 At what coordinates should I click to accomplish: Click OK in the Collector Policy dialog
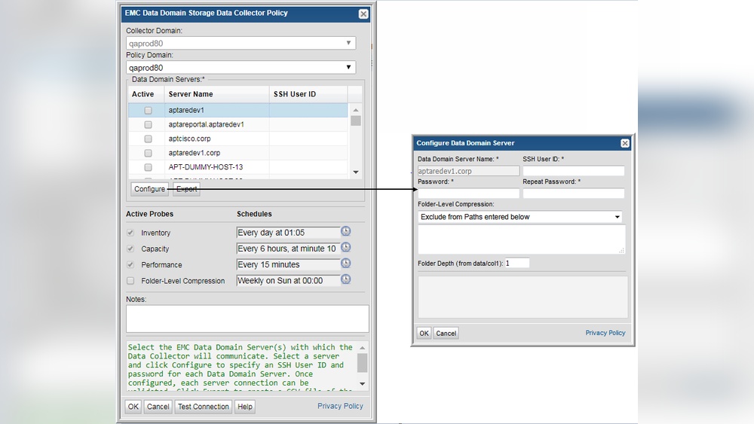point(133,407)
